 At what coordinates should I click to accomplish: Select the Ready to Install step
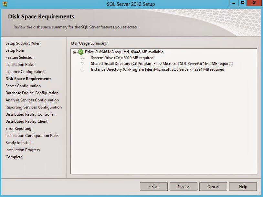click(18, 143)
